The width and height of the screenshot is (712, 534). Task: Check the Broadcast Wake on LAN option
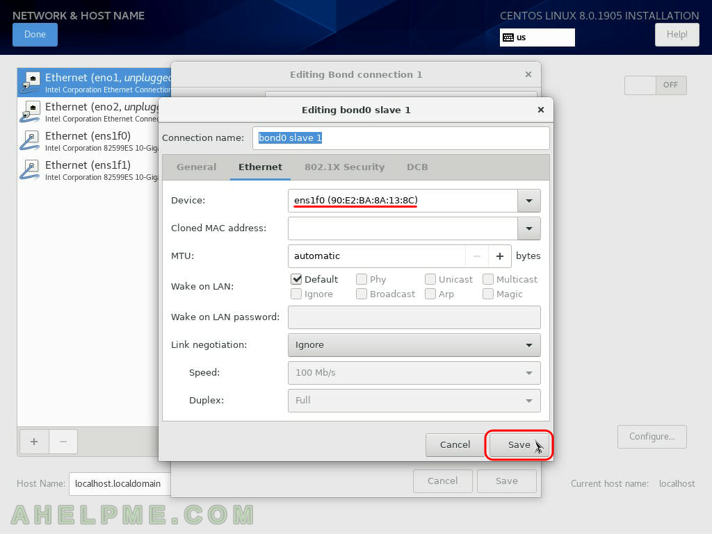(x=362, y=294)
